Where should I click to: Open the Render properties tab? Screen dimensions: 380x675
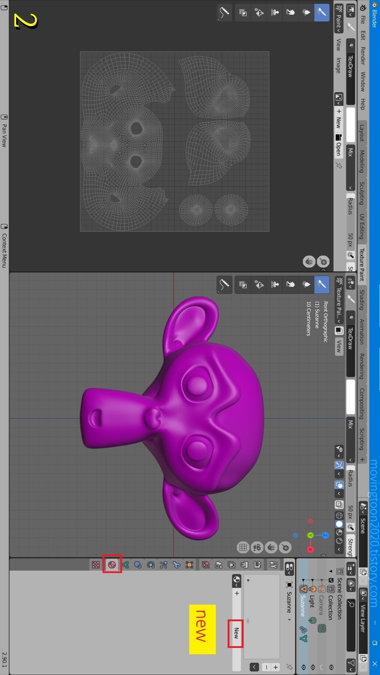click(x=258, y=565)
